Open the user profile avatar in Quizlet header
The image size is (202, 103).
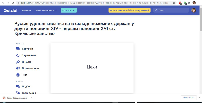point(194,10)
